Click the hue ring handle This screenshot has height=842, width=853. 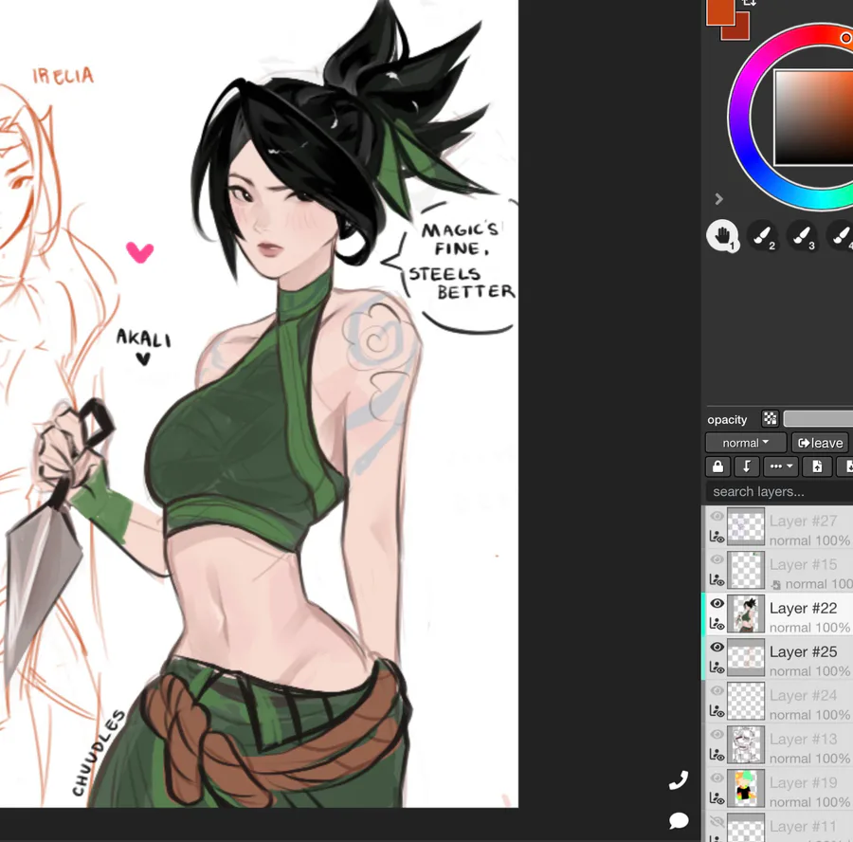pyautogui.click(x=846, y=38)
